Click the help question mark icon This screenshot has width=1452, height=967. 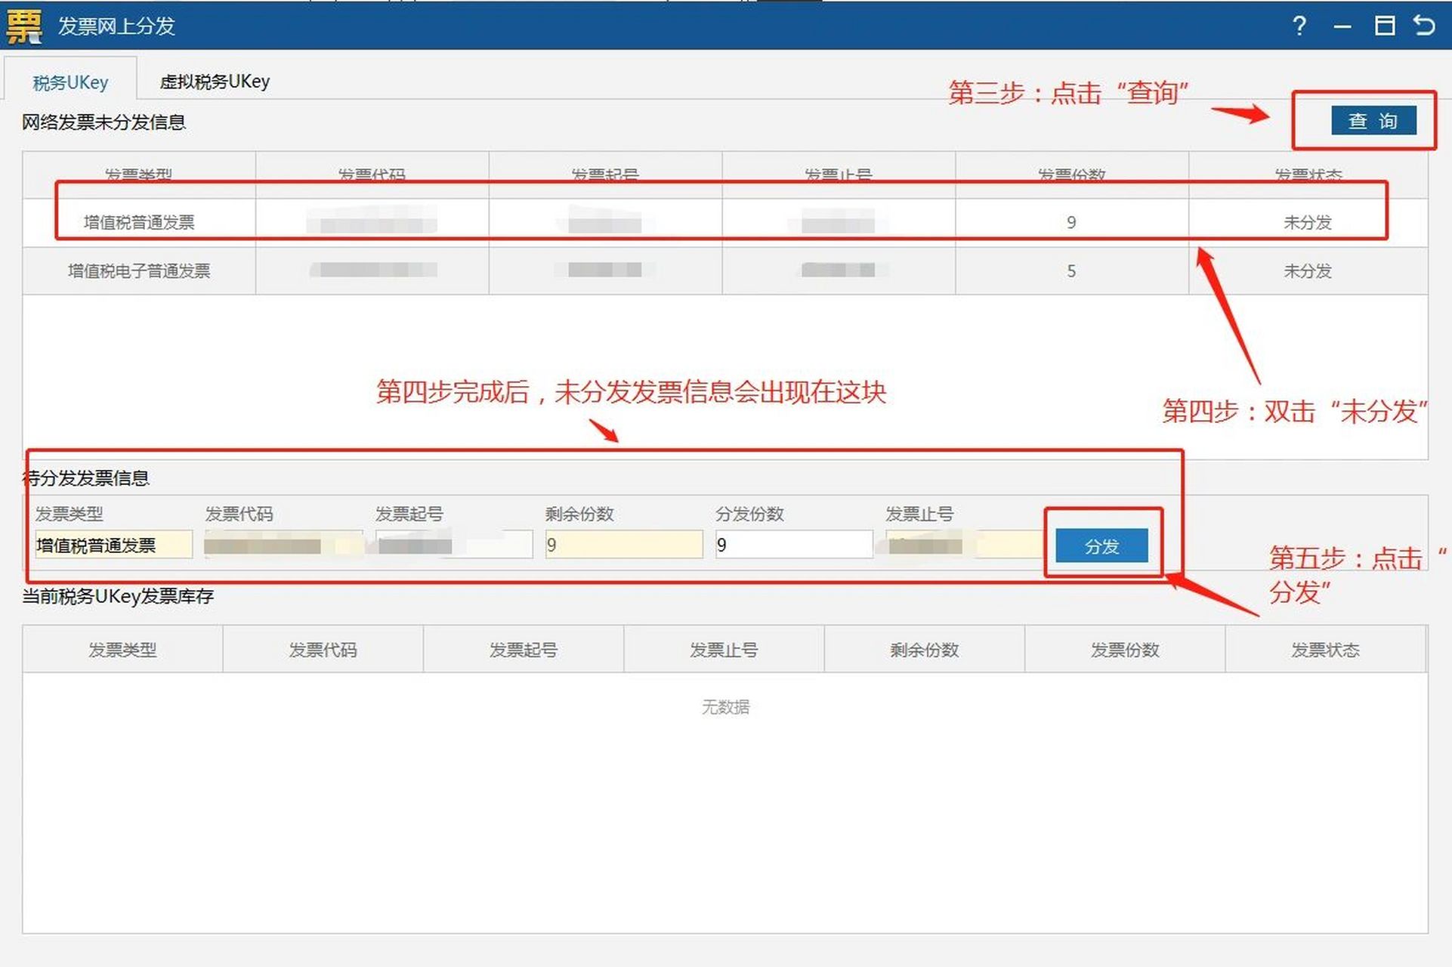click(1299, 26)
